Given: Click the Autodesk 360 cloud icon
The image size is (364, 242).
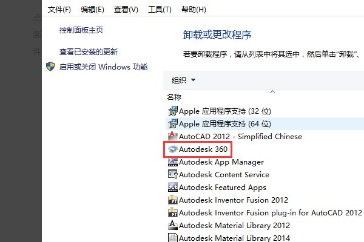Looking at the screenshot, I should click(173, 149).
